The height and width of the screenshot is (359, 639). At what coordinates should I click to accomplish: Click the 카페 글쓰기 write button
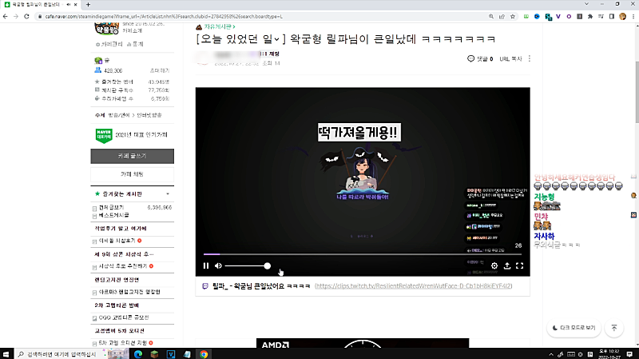click(132, 156)
